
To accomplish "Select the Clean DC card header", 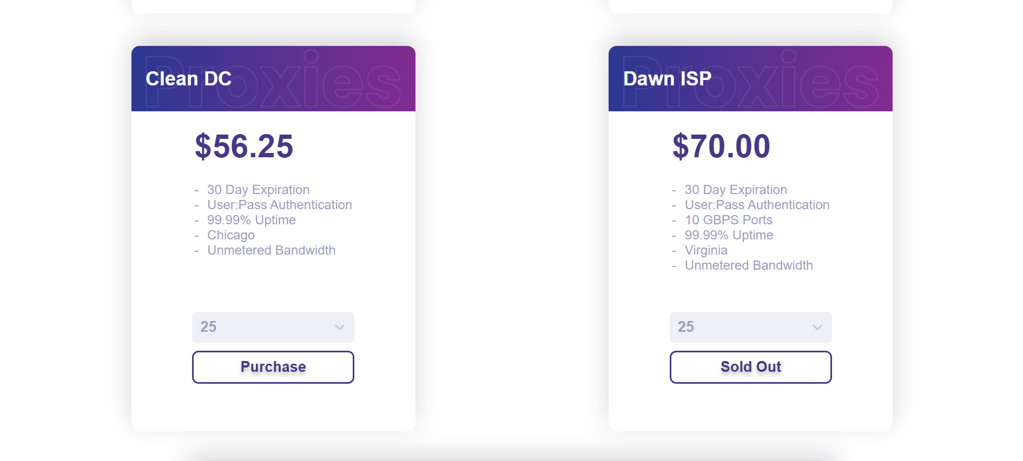I will coord(188,78).
